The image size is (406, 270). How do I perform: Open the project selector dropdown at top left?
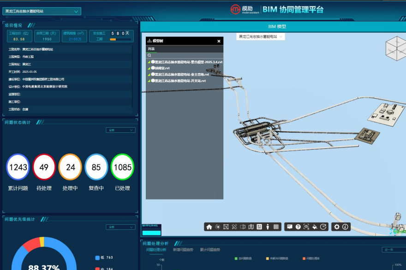pyautogui.click(x=42, y=12)
